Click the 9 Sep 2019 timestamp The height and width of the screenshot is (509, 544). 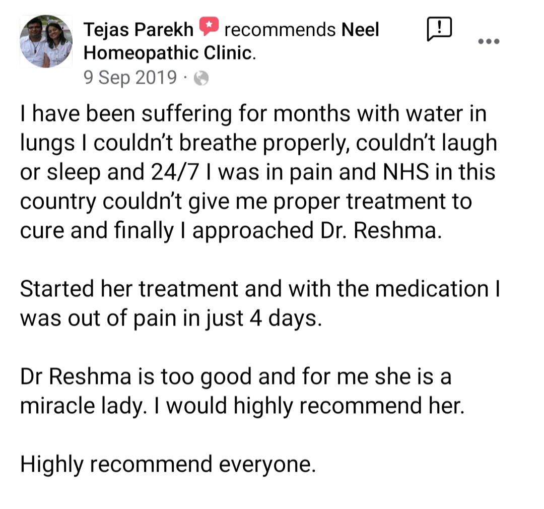(130, 78)
